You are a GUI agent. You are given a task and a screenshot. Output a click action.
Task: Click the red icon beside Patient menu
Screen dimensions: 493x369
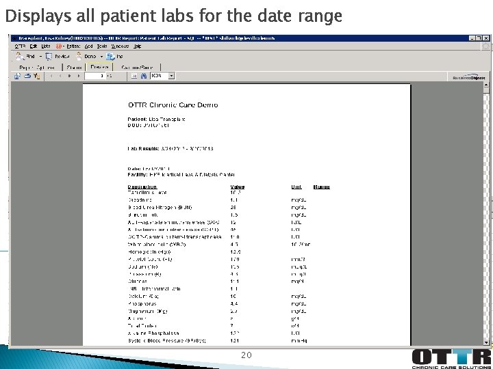pyautogui.click(x=59, y=46)
